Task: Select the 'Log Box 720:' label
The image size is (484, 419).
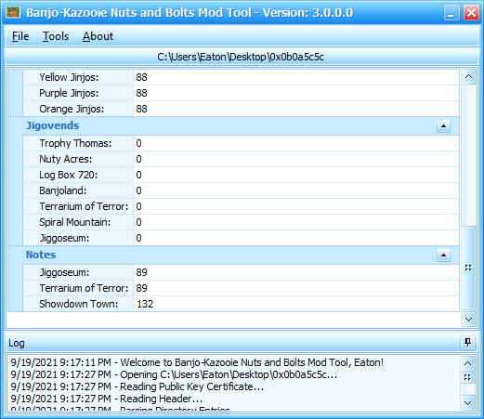Action: pos(68,175)
